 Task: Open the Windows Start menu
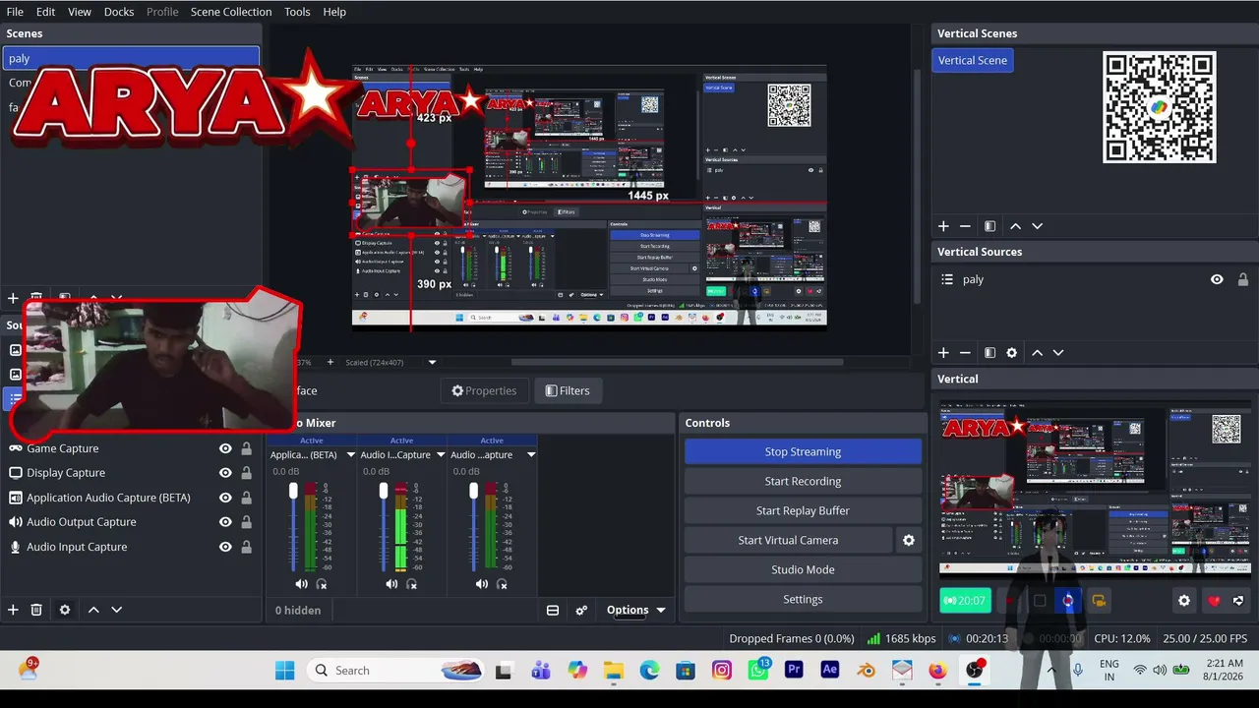point(285,671)
